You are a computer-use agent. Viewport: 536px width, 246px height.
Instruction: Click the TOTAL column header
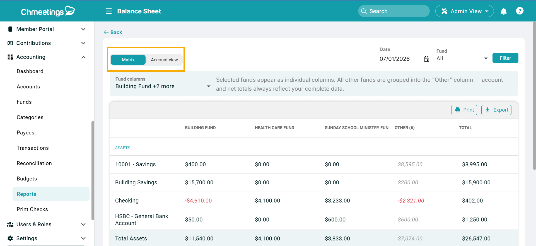point(465,128)
